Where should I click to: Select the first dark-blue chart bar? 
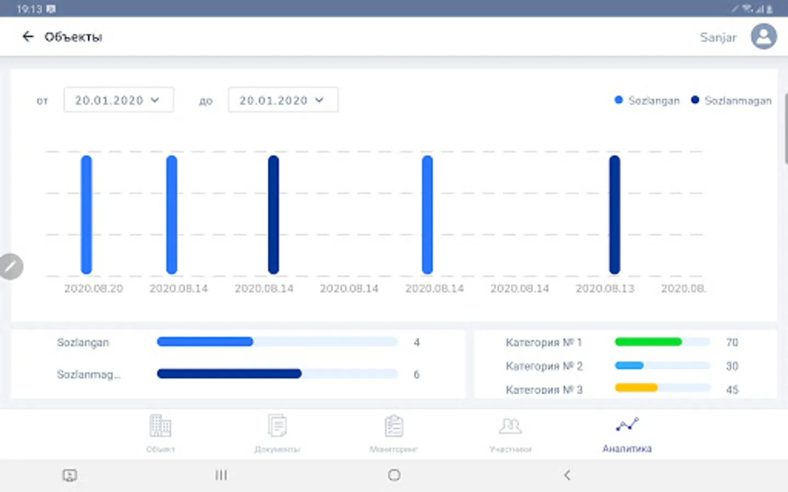[x=274, y=215]
